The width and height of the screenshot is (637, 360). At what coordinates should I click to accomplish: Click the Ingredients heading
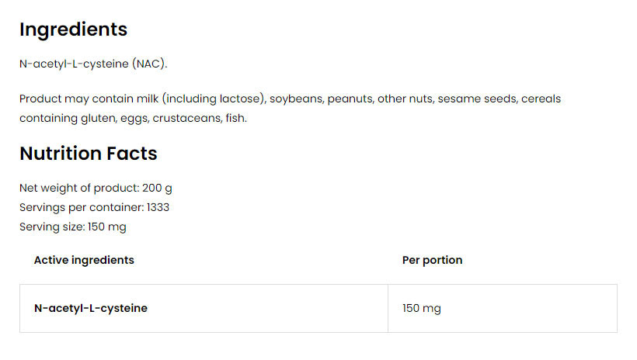tap(74, 30)
